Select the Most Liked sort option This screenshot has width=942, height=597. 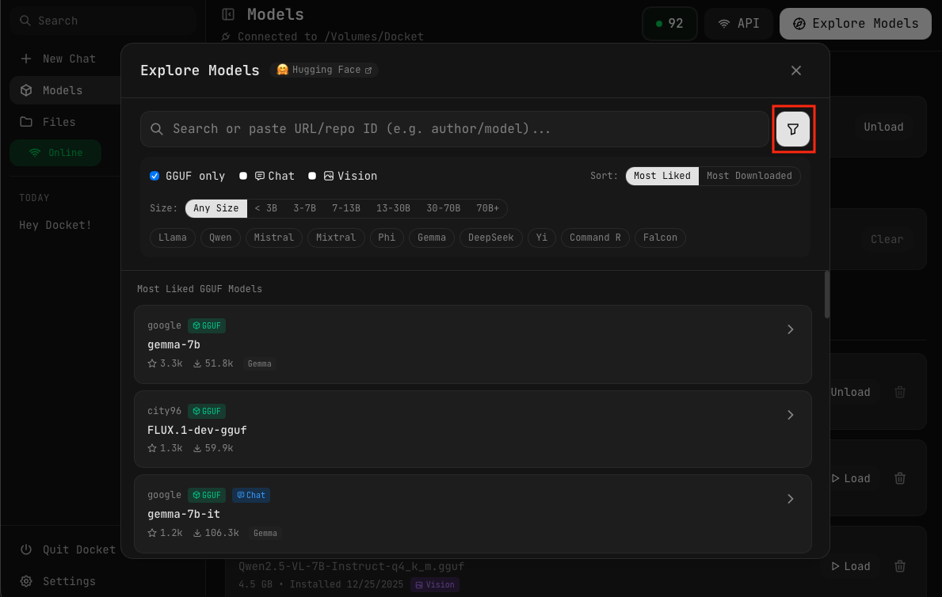(662, 176)
